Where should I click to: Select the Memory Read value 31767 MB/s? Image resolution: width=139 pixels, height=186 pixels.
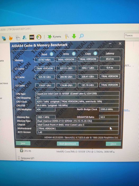[44, 60]
